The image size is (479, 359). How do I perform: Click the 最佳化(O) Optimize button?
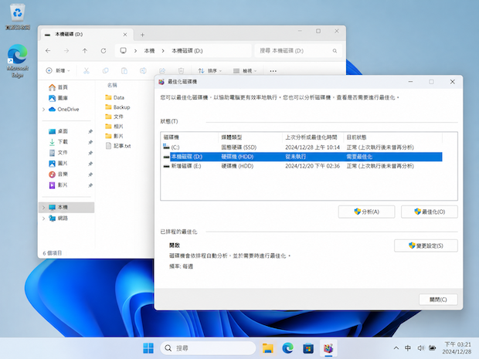tap(430, 212)
